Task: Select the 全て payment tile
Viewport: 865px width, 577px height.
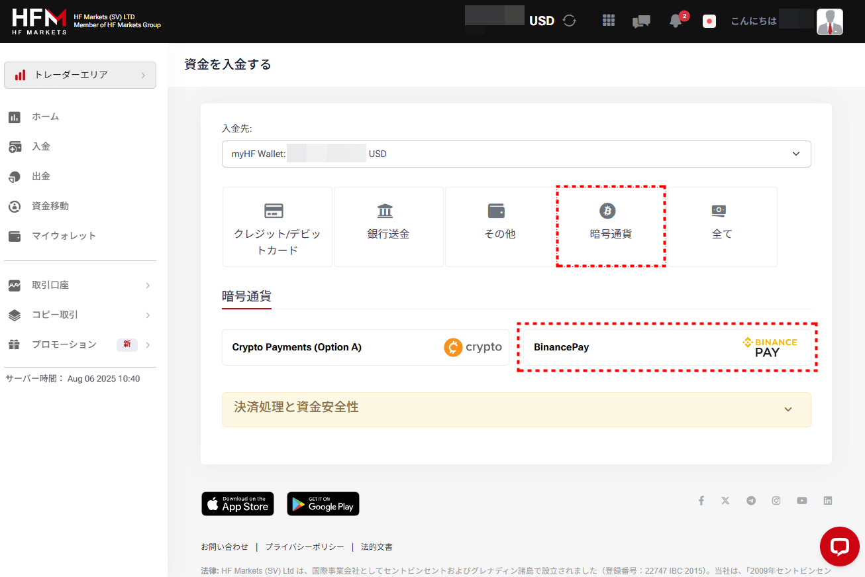Action: tap(722, 227)
